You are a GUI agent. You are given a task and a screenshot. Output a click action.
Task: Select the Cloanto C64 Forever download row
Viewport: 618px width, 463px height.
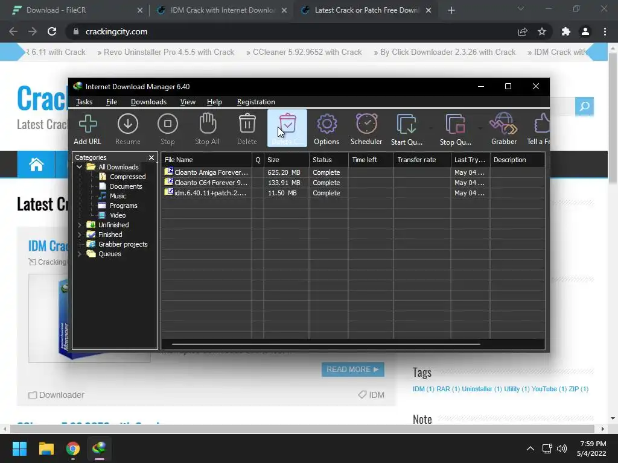[x=352, y=183]
